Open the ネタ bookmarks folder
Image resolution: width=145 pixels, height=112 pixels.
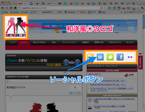pos(33,12)
